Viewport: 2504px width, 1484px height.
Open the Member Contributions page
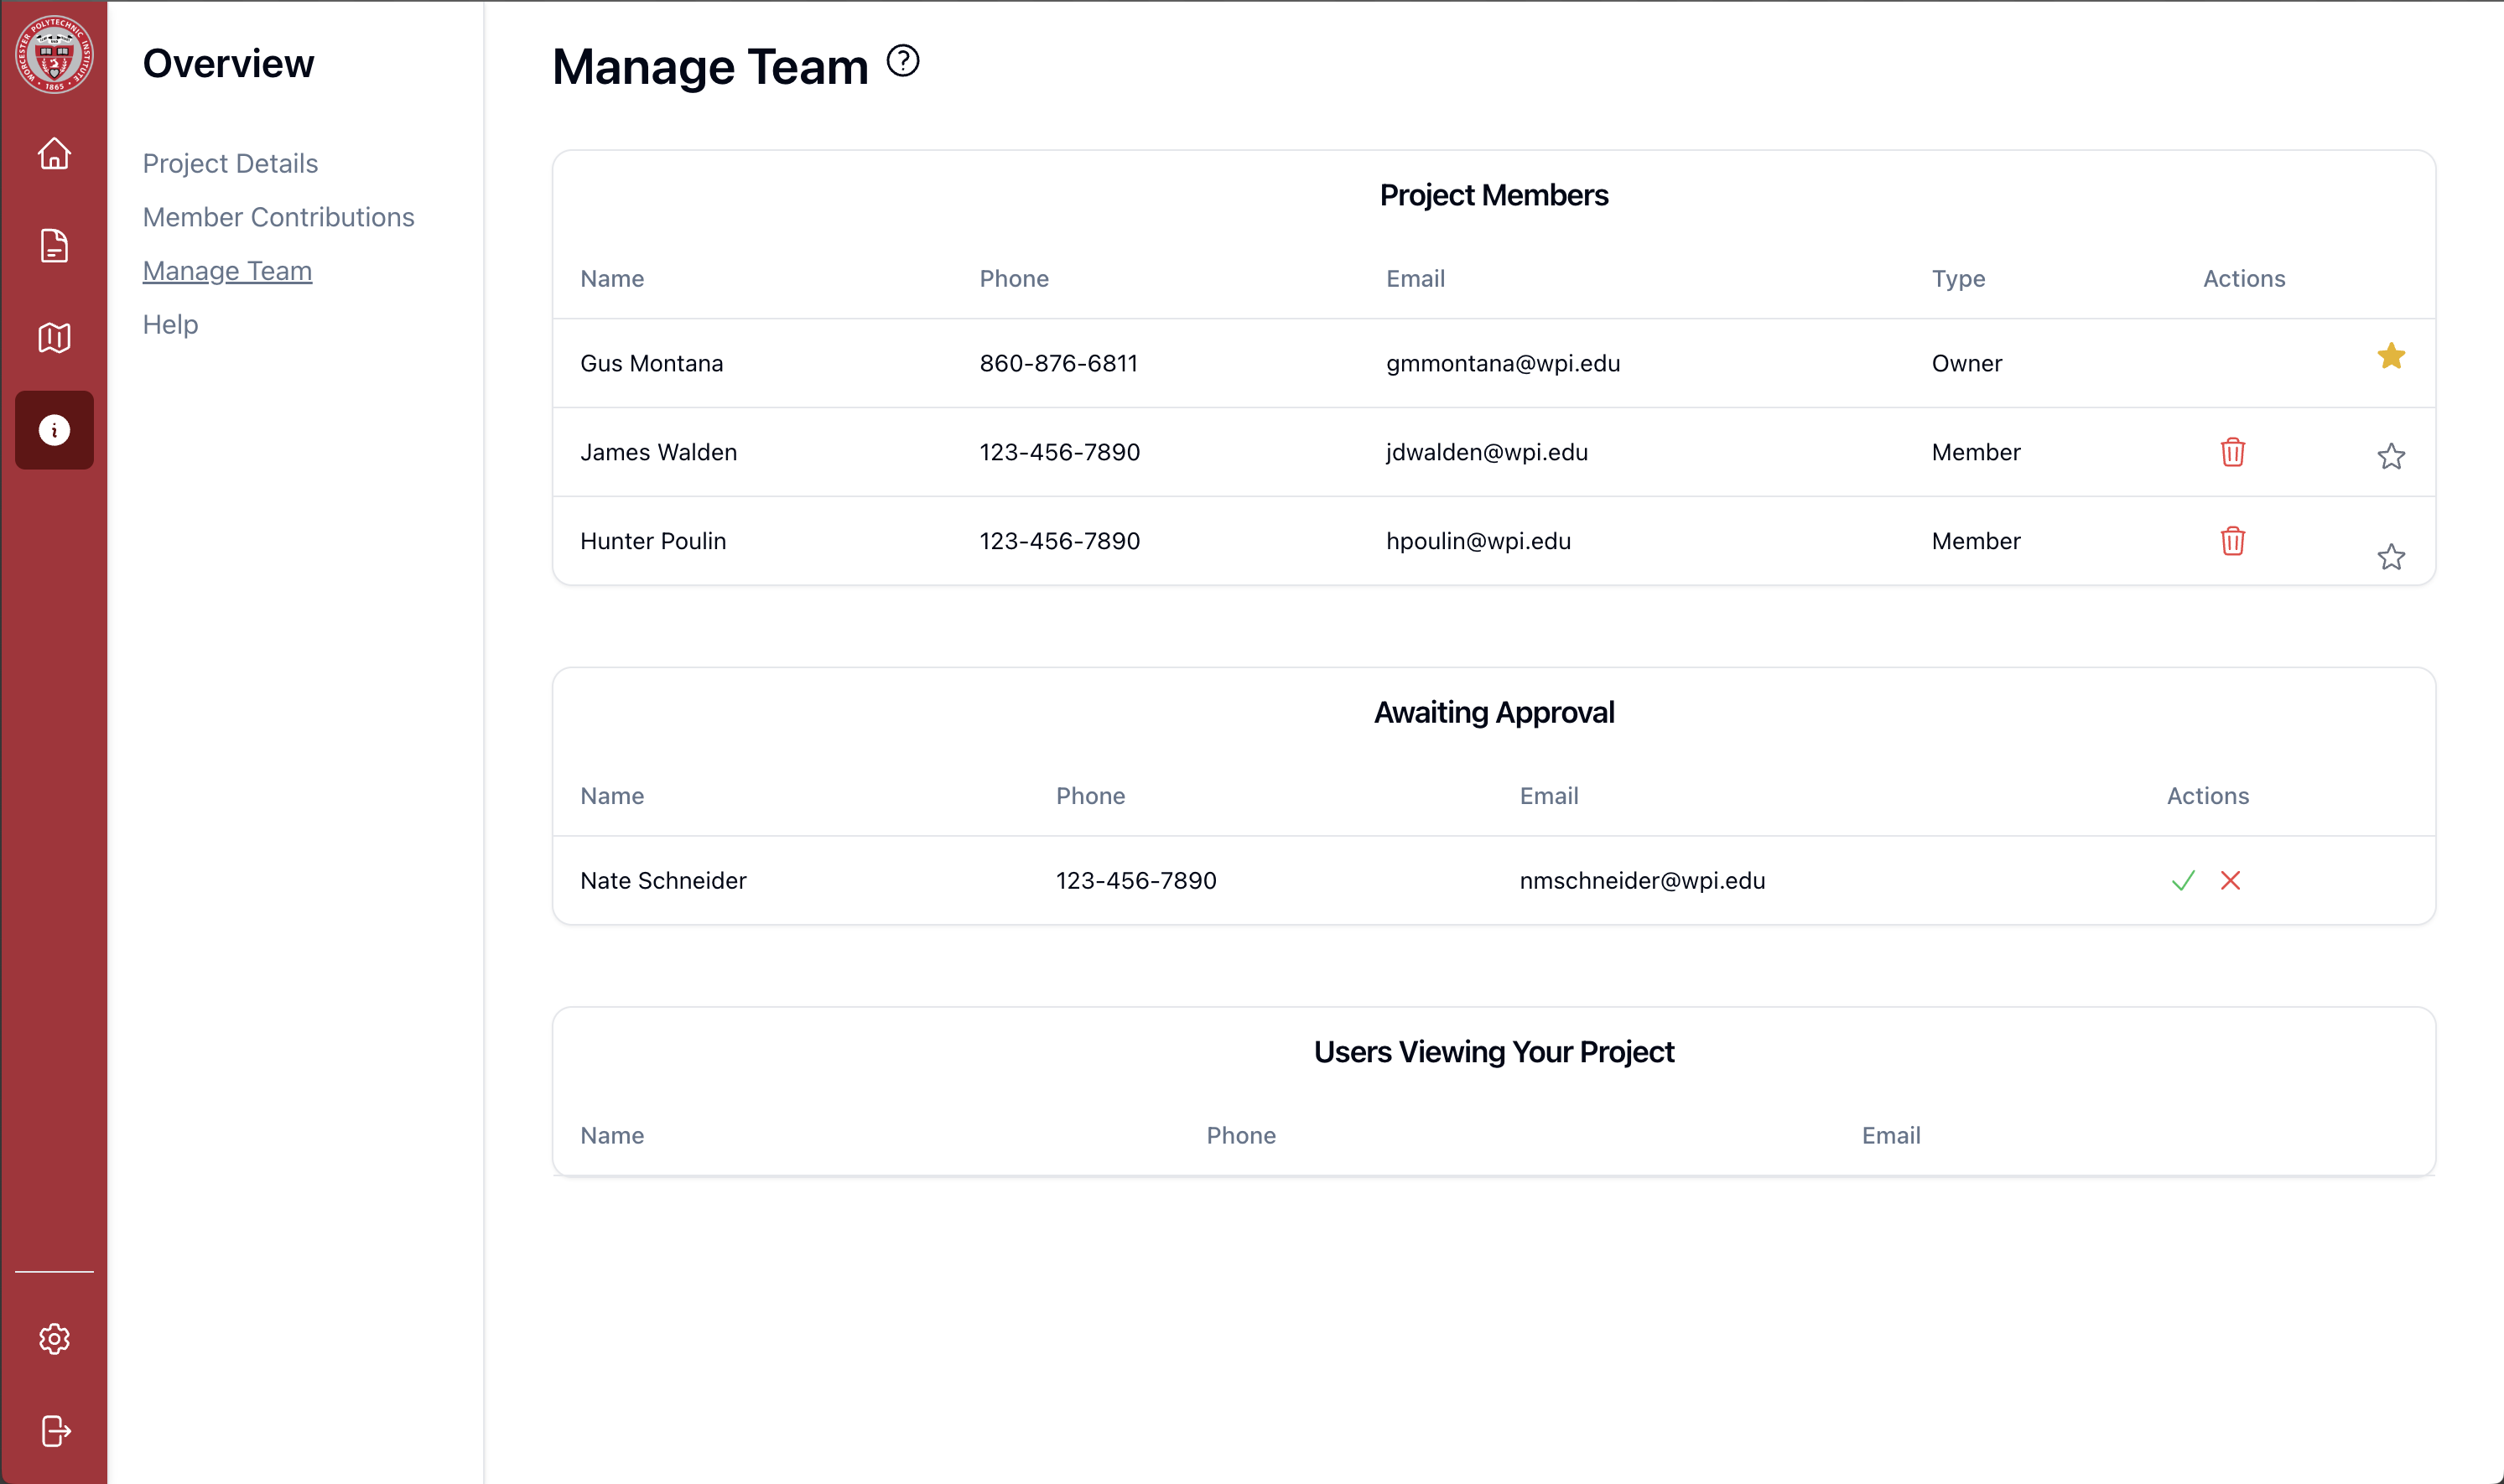279,217
